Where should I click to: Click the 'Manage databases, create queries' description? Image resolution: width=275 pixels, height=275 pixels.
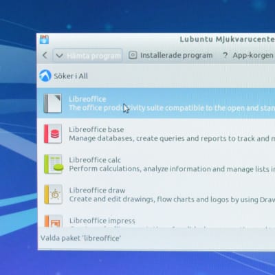pyautogui.click(x=172, y=138)
